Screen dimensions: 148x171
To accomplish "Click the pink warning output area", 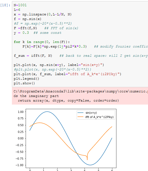I will 80,96.
